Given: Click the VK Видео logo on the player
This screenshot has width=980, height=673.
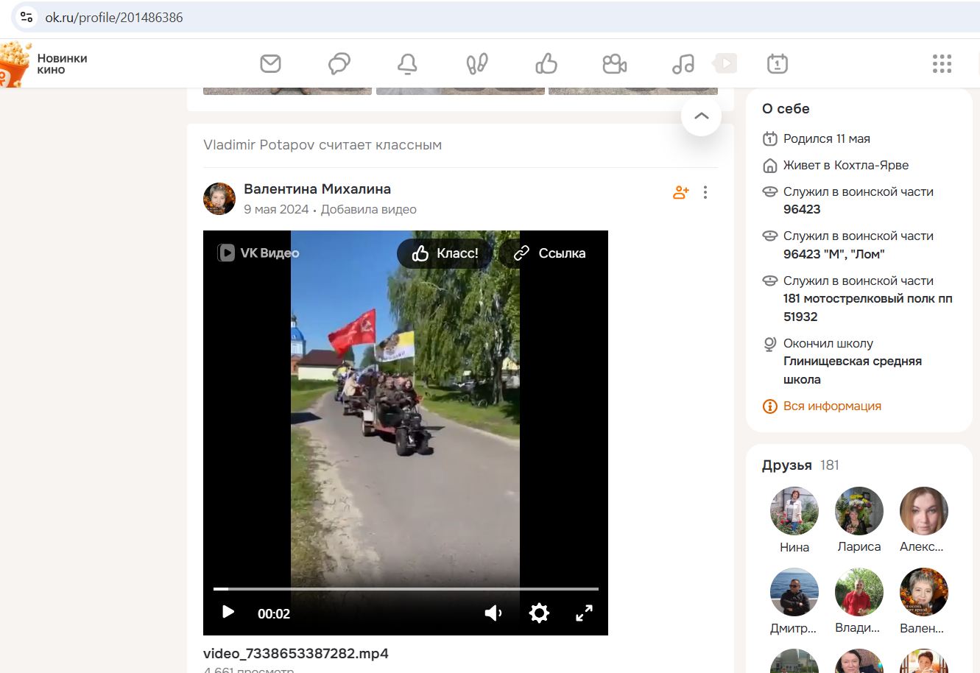Looking at the screenshot, I should click(x=258, y=253).
